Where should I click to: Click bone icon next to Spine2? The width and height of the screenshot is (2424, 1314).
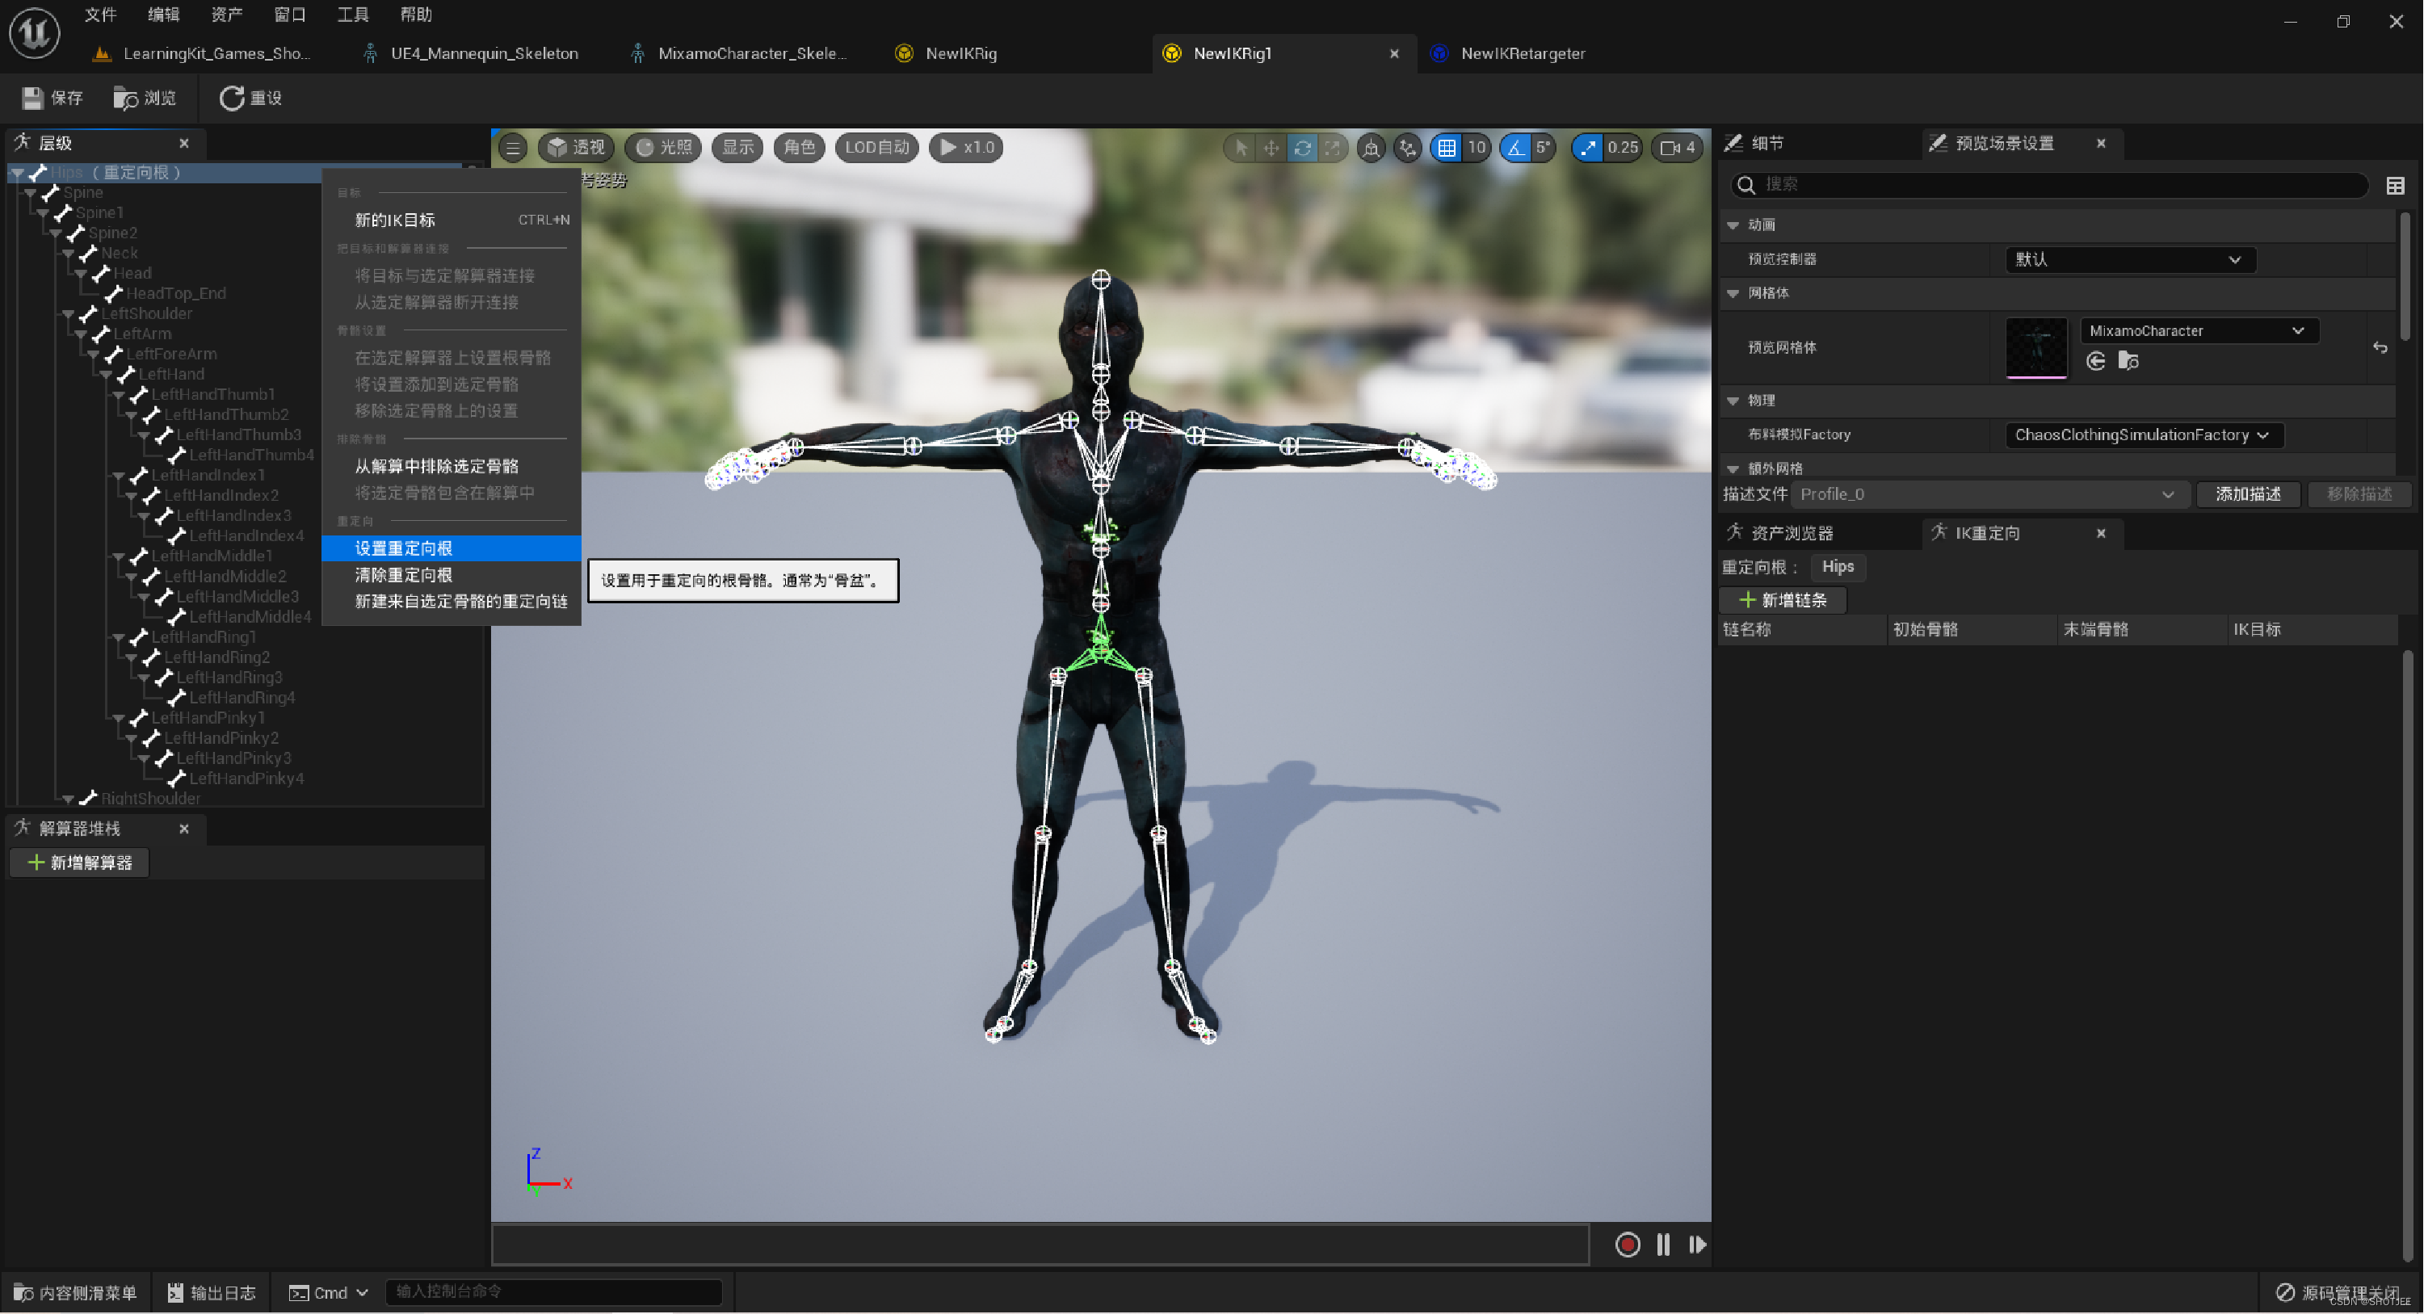[76, 233]
